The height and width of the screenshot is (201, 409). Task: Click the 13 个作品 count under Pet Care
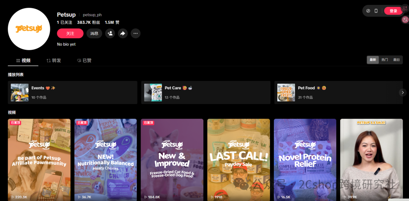tap(172, 98)
